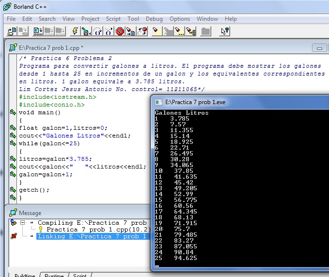
Task: Click the compile status icon beside Compiling row
Action: point(14,222)
